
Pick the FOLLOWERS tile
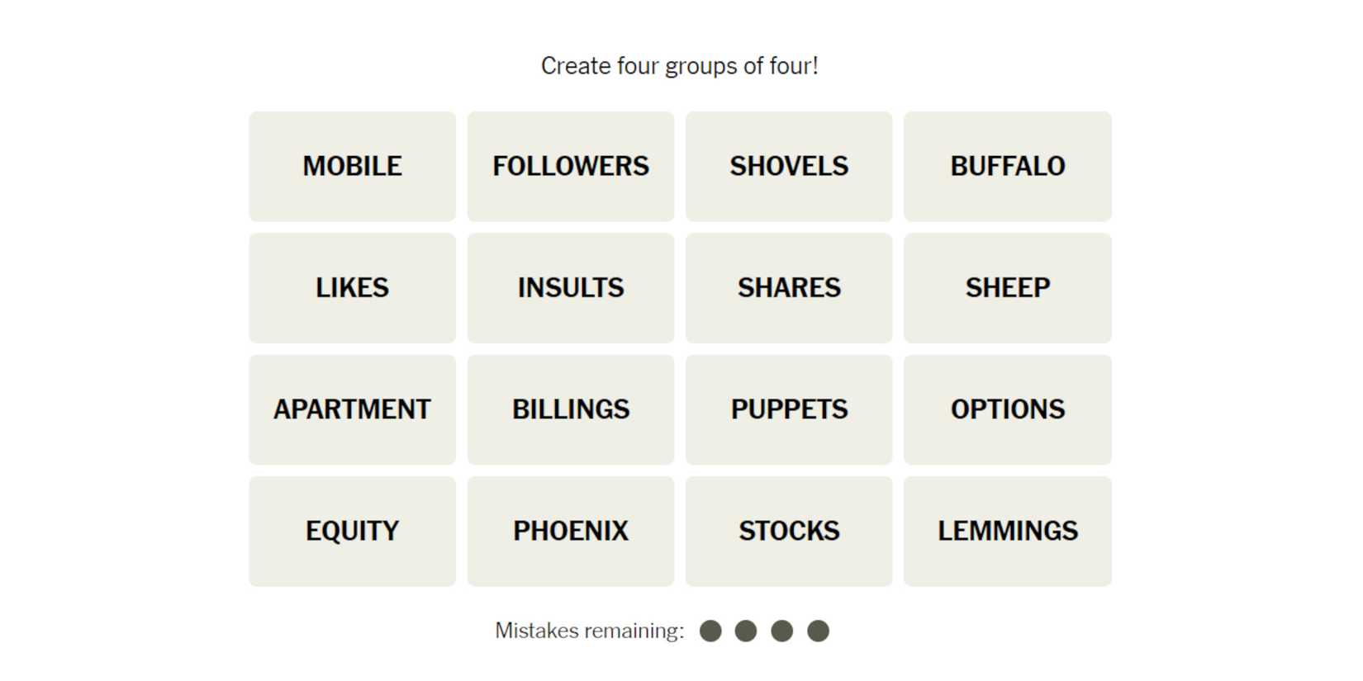coord(570,167)
